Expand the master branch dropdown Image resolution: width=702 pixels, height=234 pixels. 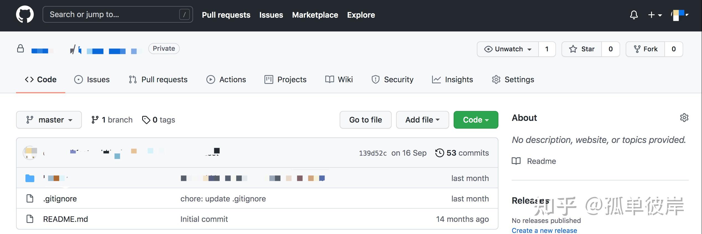tap(49, 120)
